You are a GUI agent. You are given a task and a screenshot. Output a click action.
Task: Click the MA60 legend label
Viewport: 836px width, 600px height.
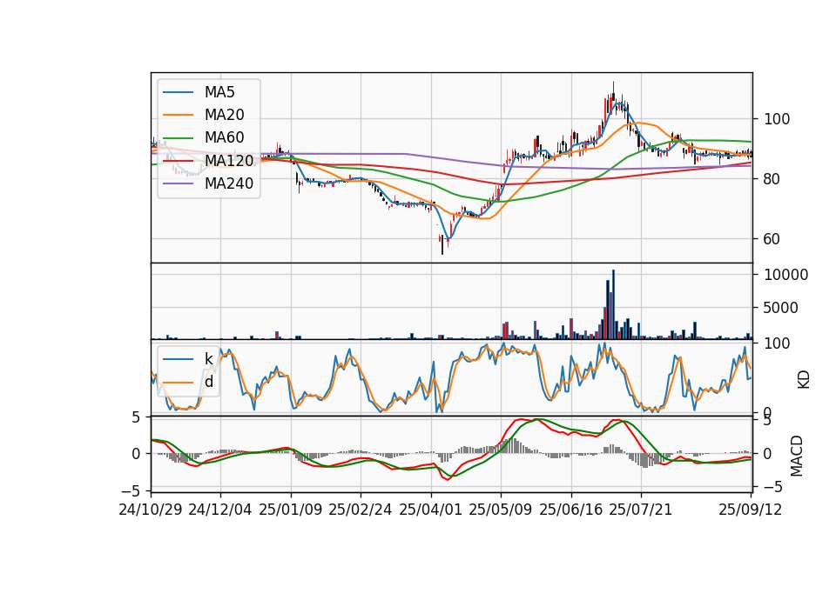(x=224, y=137)
